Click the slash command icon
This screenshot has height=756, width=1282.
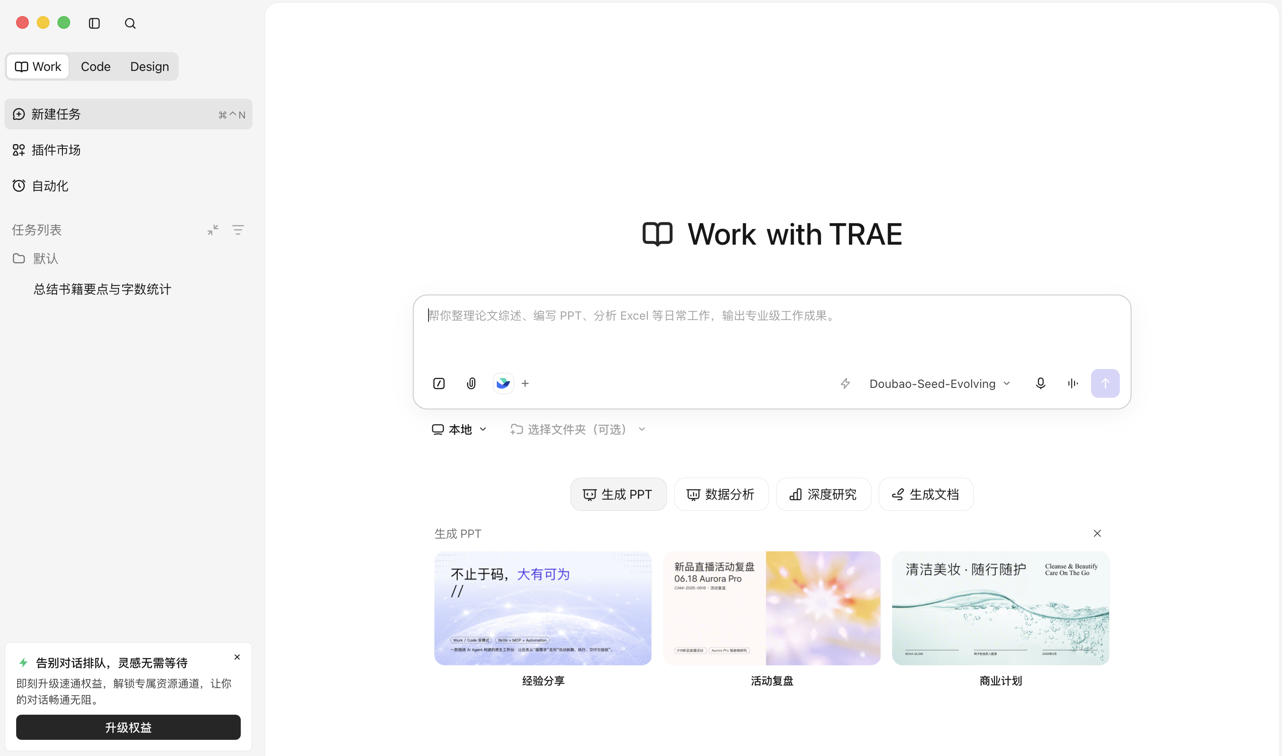[439, 383]
